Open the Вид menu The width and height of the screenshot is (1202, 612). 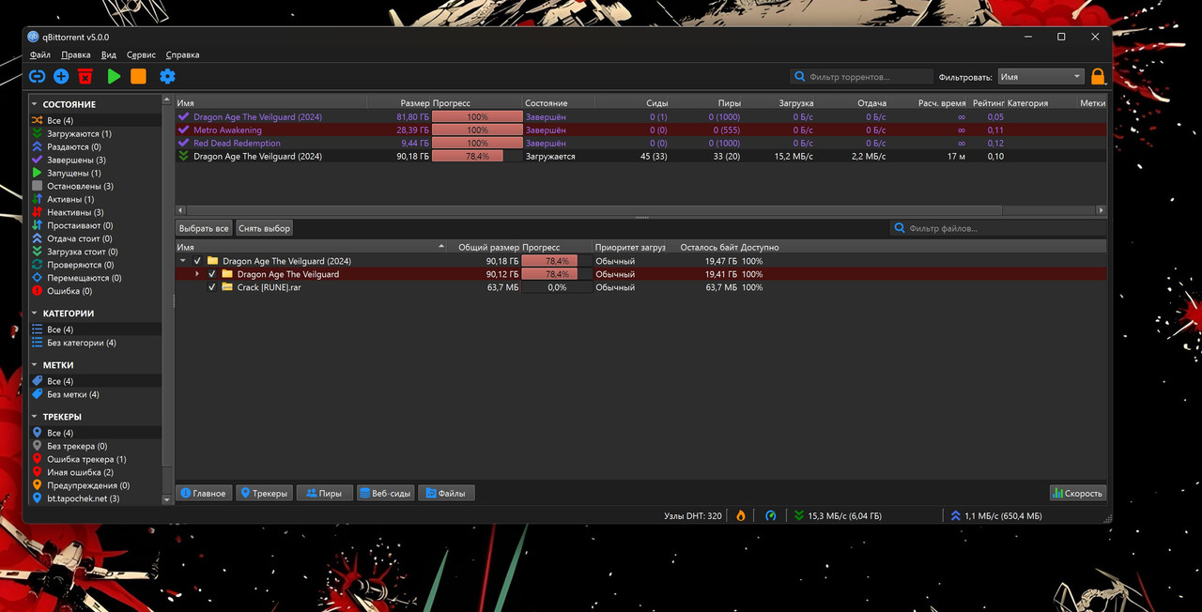click(109, 55)
